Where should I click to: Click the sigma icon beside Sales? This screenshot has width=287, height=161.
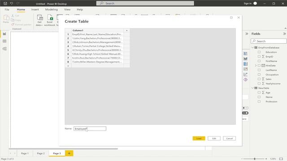click(x=263, y=79)
